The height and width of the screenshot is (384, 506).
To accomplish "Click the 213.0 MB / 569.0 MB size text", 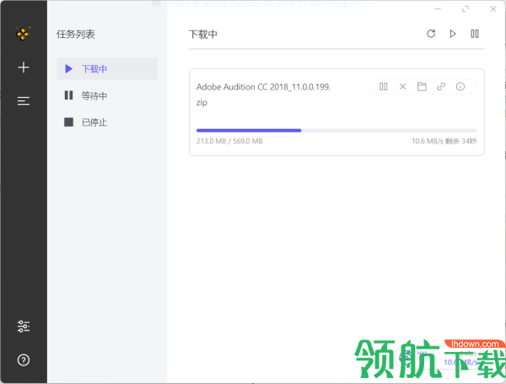I will coord(229,141).
